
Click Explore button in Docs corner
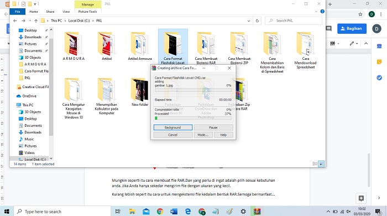point(361,198)
